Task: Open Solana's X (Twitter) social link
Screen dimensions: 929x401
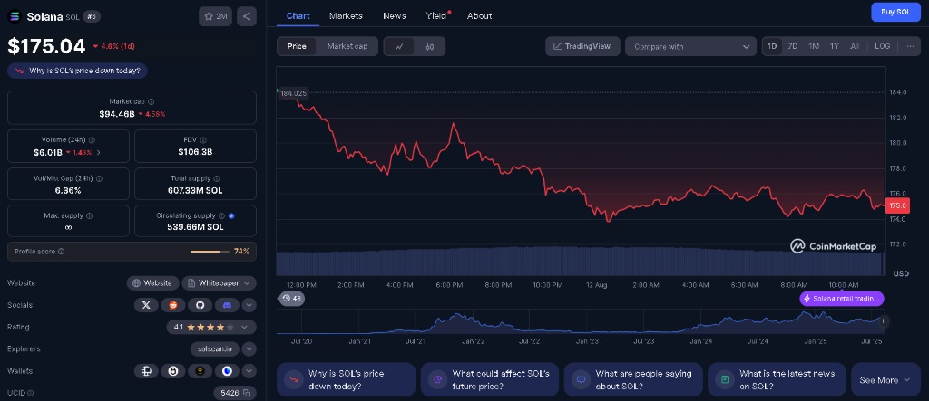Action: click(x=146, y=305)
